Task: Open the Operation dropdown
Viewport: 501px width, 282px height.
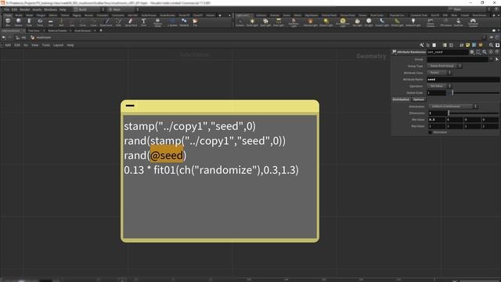Action: pyautogui.click(x=439, y=86)
